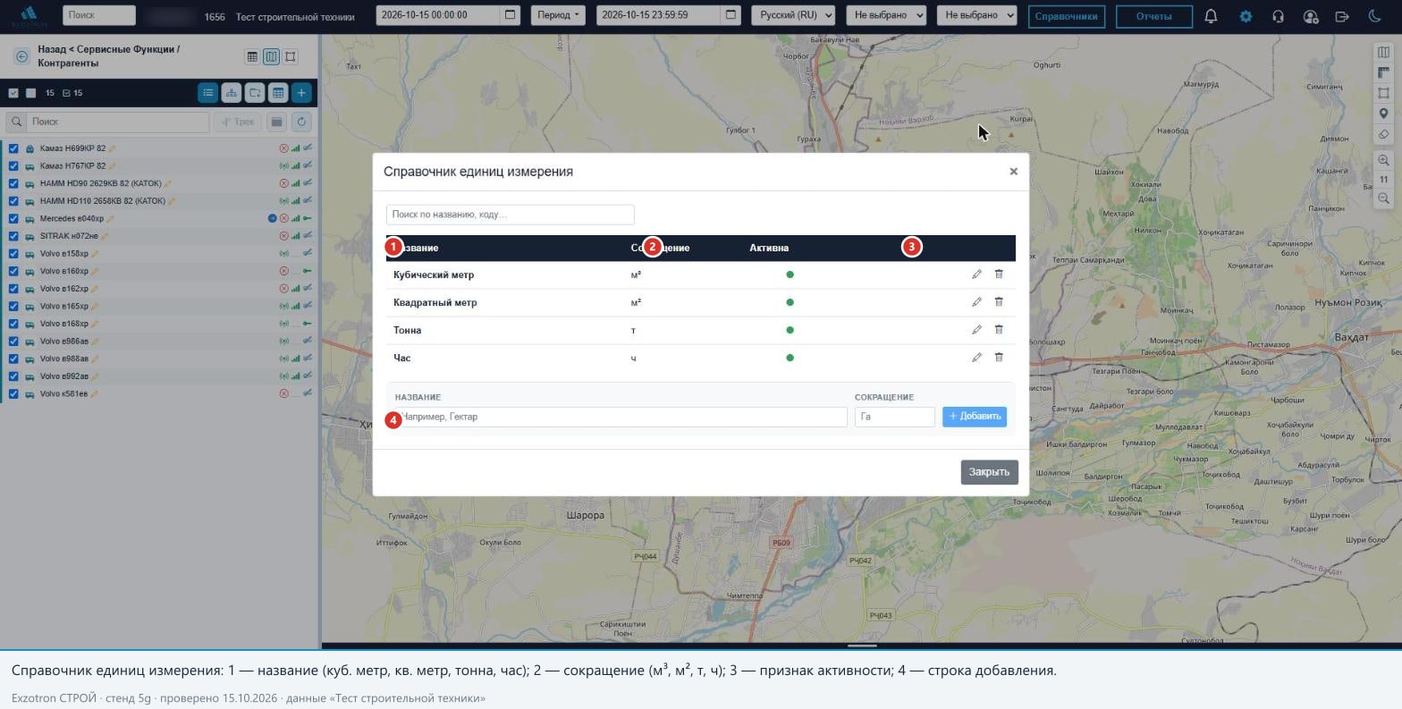
Task: Focus the Название input field
Action: point(621,417)
